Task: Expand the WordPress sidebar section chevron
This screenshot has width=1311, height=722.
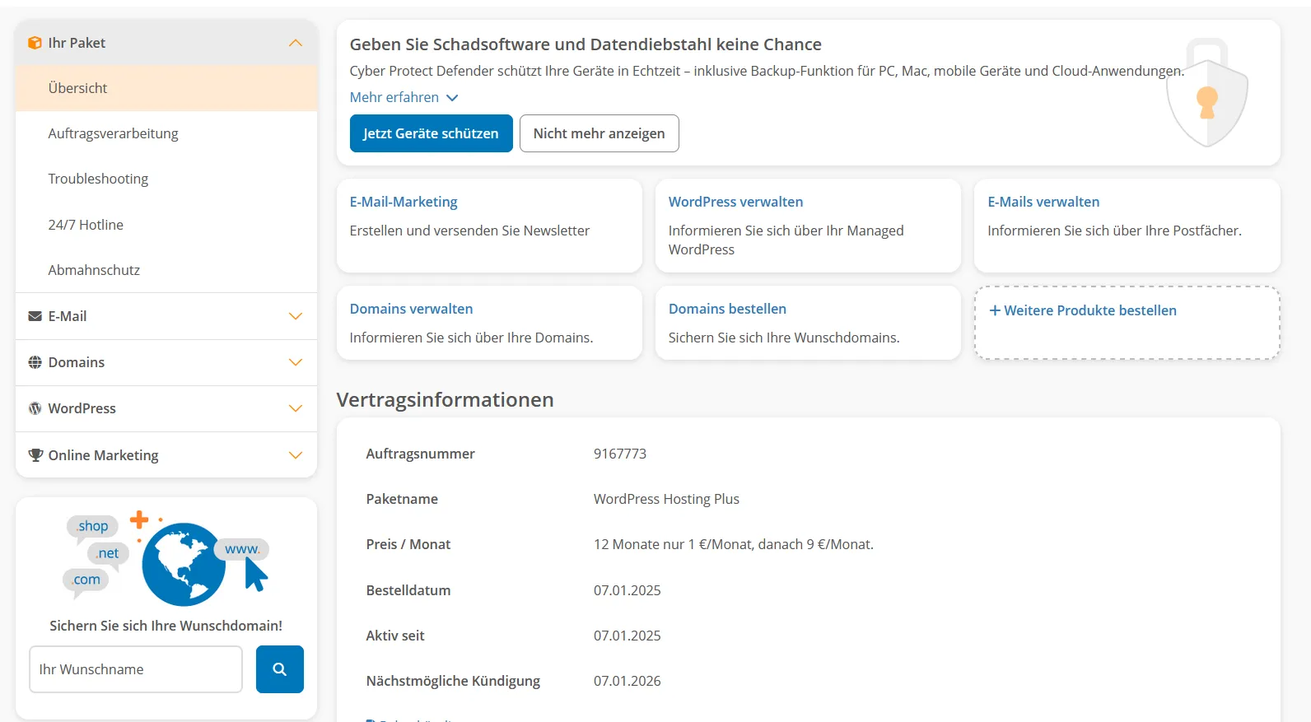Action: tap(296, 408)
